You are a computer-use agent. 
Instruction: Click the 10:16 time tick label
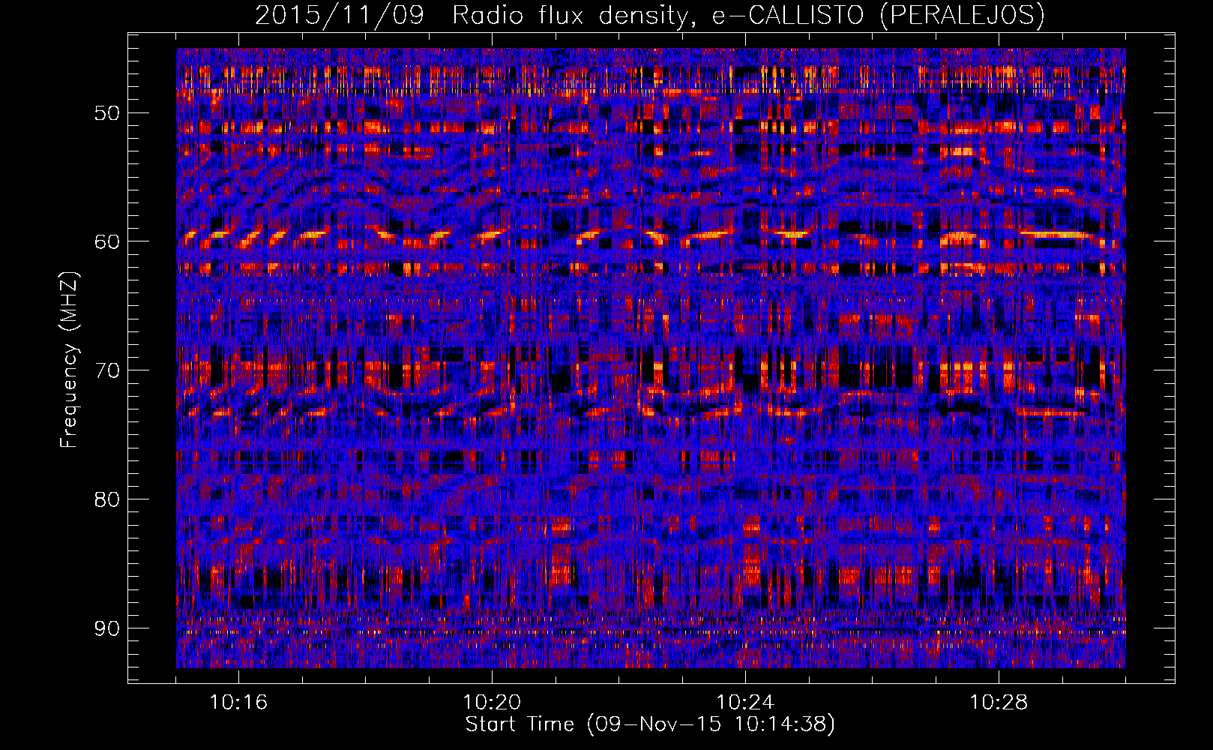238,703
